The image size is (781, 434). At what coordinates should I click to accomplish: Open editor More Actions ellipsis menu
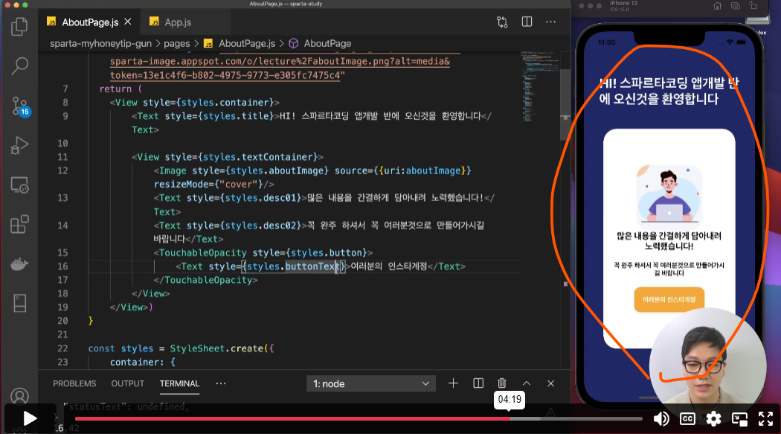[x=550, y=22]
